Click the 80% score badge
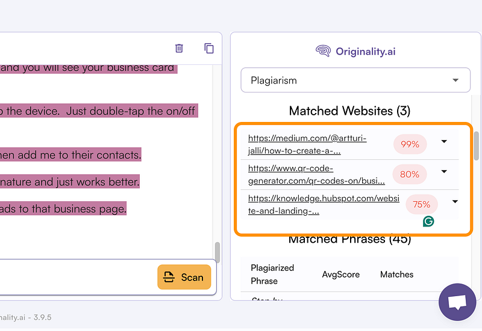 tap(410, 174)
